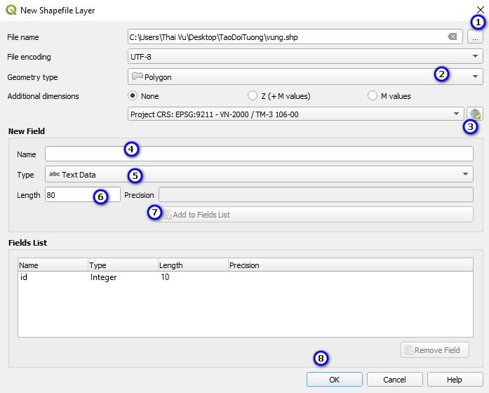
Task: Select the None dimensions radio button
Action: (x=133, y=95)
